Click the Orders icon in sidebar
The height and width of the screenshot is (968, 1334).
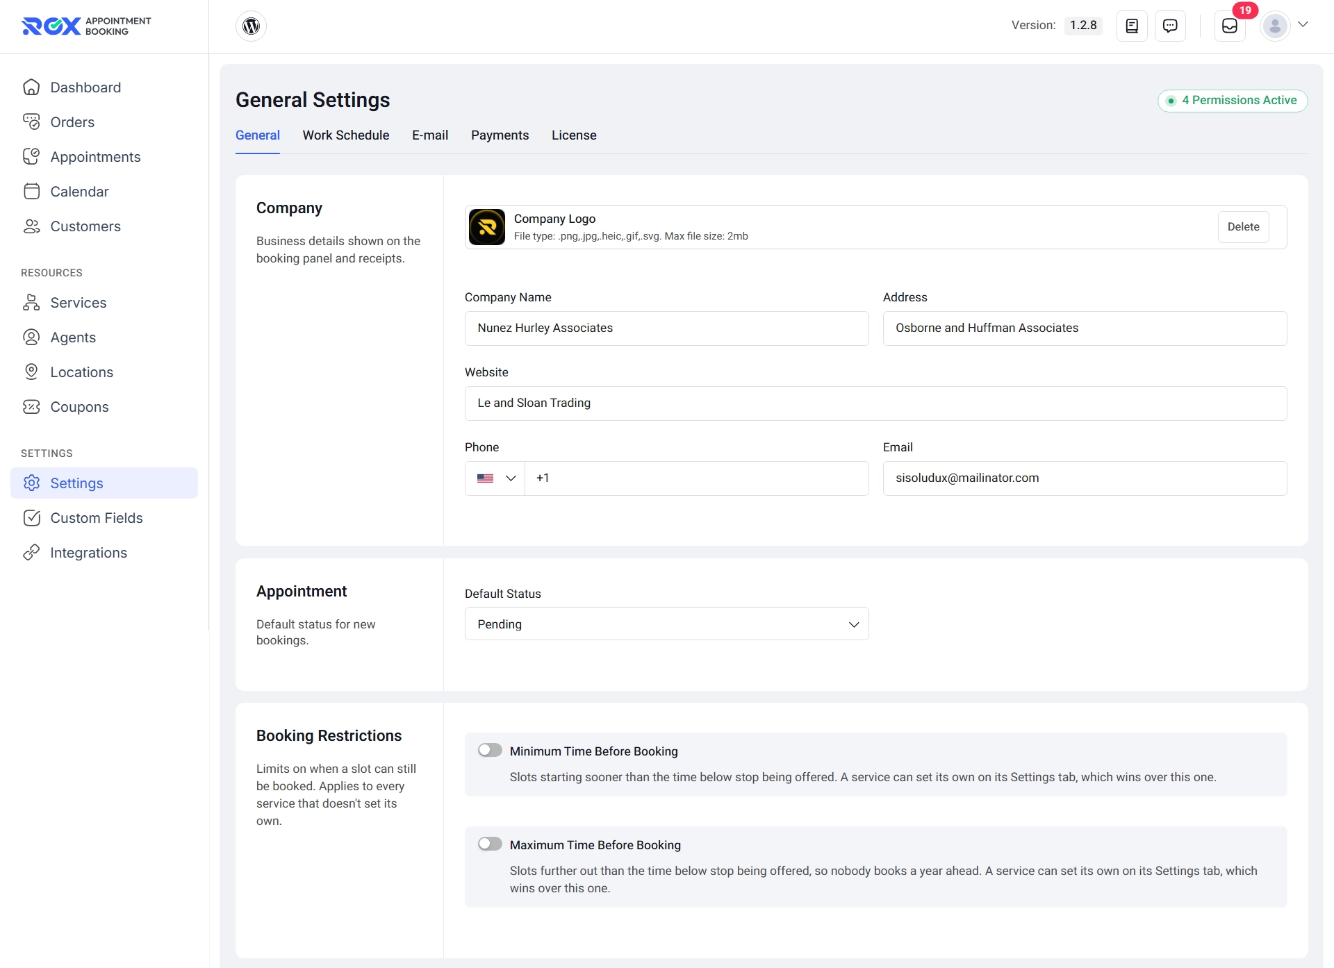point(31,122)
